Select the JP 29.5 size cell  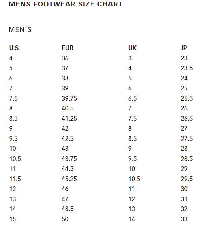[x=187, y=179]
